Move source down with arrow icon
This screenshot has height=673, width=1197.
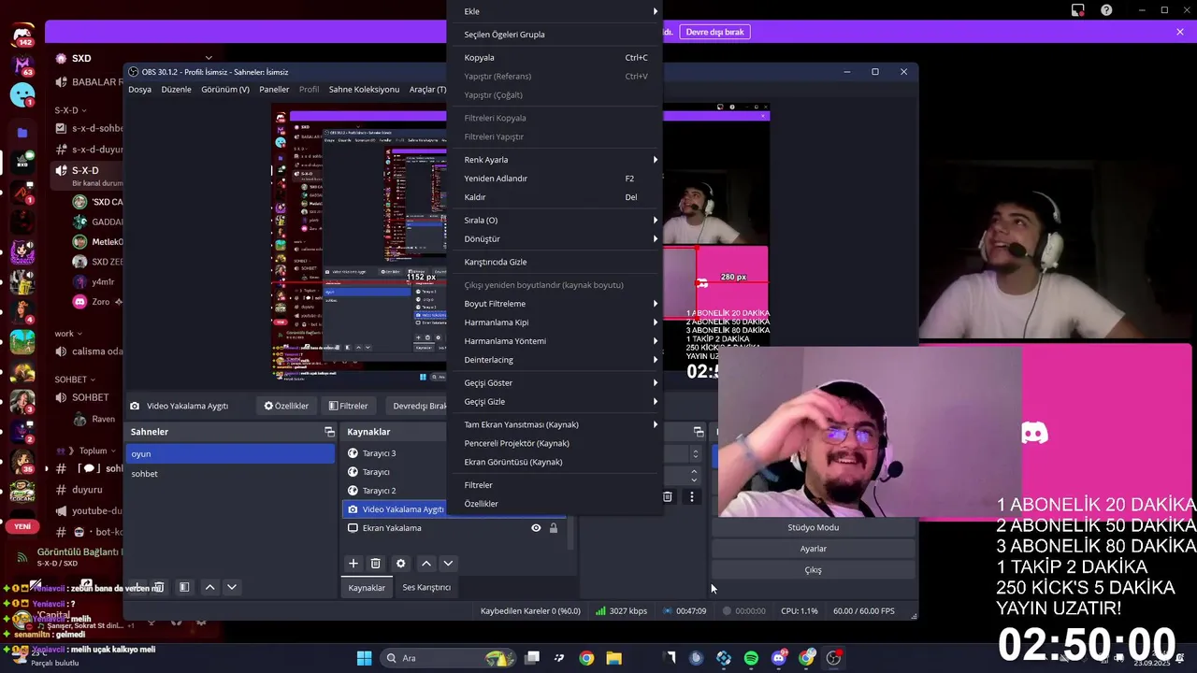[x=448, y=564]
